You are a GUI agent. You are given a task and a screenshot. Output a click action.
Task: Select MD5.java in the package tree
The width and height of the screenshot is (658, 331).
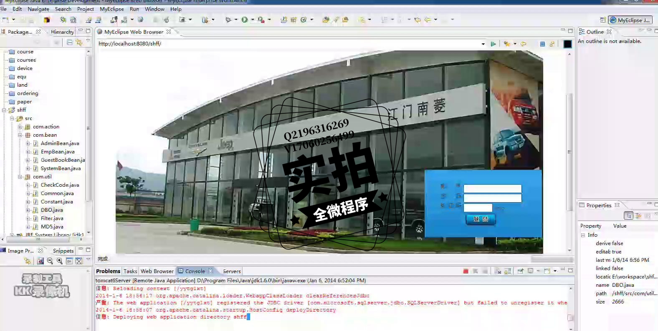pos(52,227)
